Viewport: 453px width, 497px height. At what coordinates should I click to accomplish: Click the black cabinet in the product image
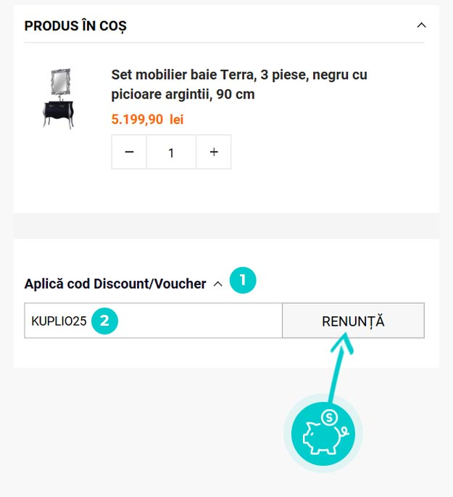pyautogui.click(x=58, y=112)
